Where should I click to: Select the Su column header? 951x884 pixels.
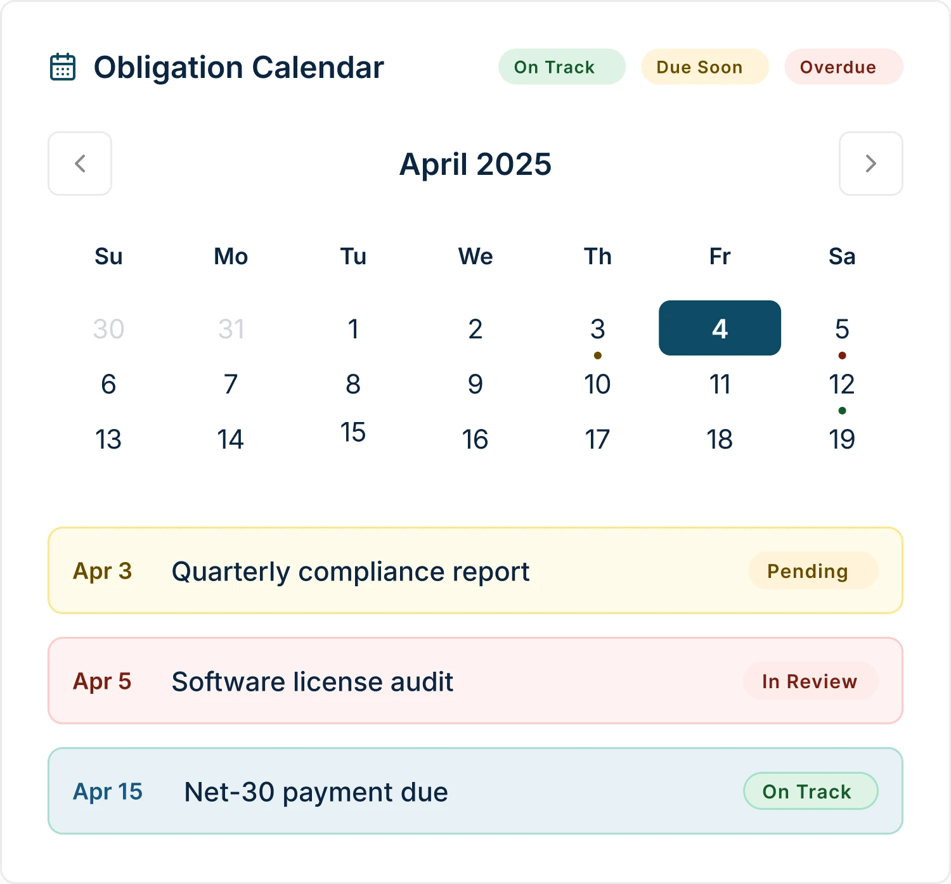pos(108,256)
